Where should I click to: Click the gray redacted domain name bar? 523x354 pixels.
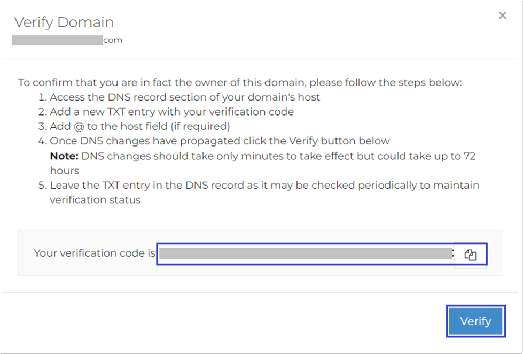click(57, 40)
